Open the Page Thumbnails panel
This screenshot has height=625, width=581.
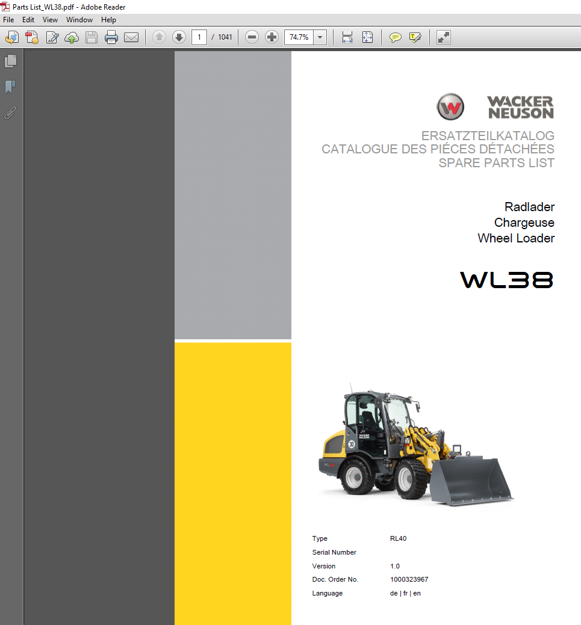[10, 61]
